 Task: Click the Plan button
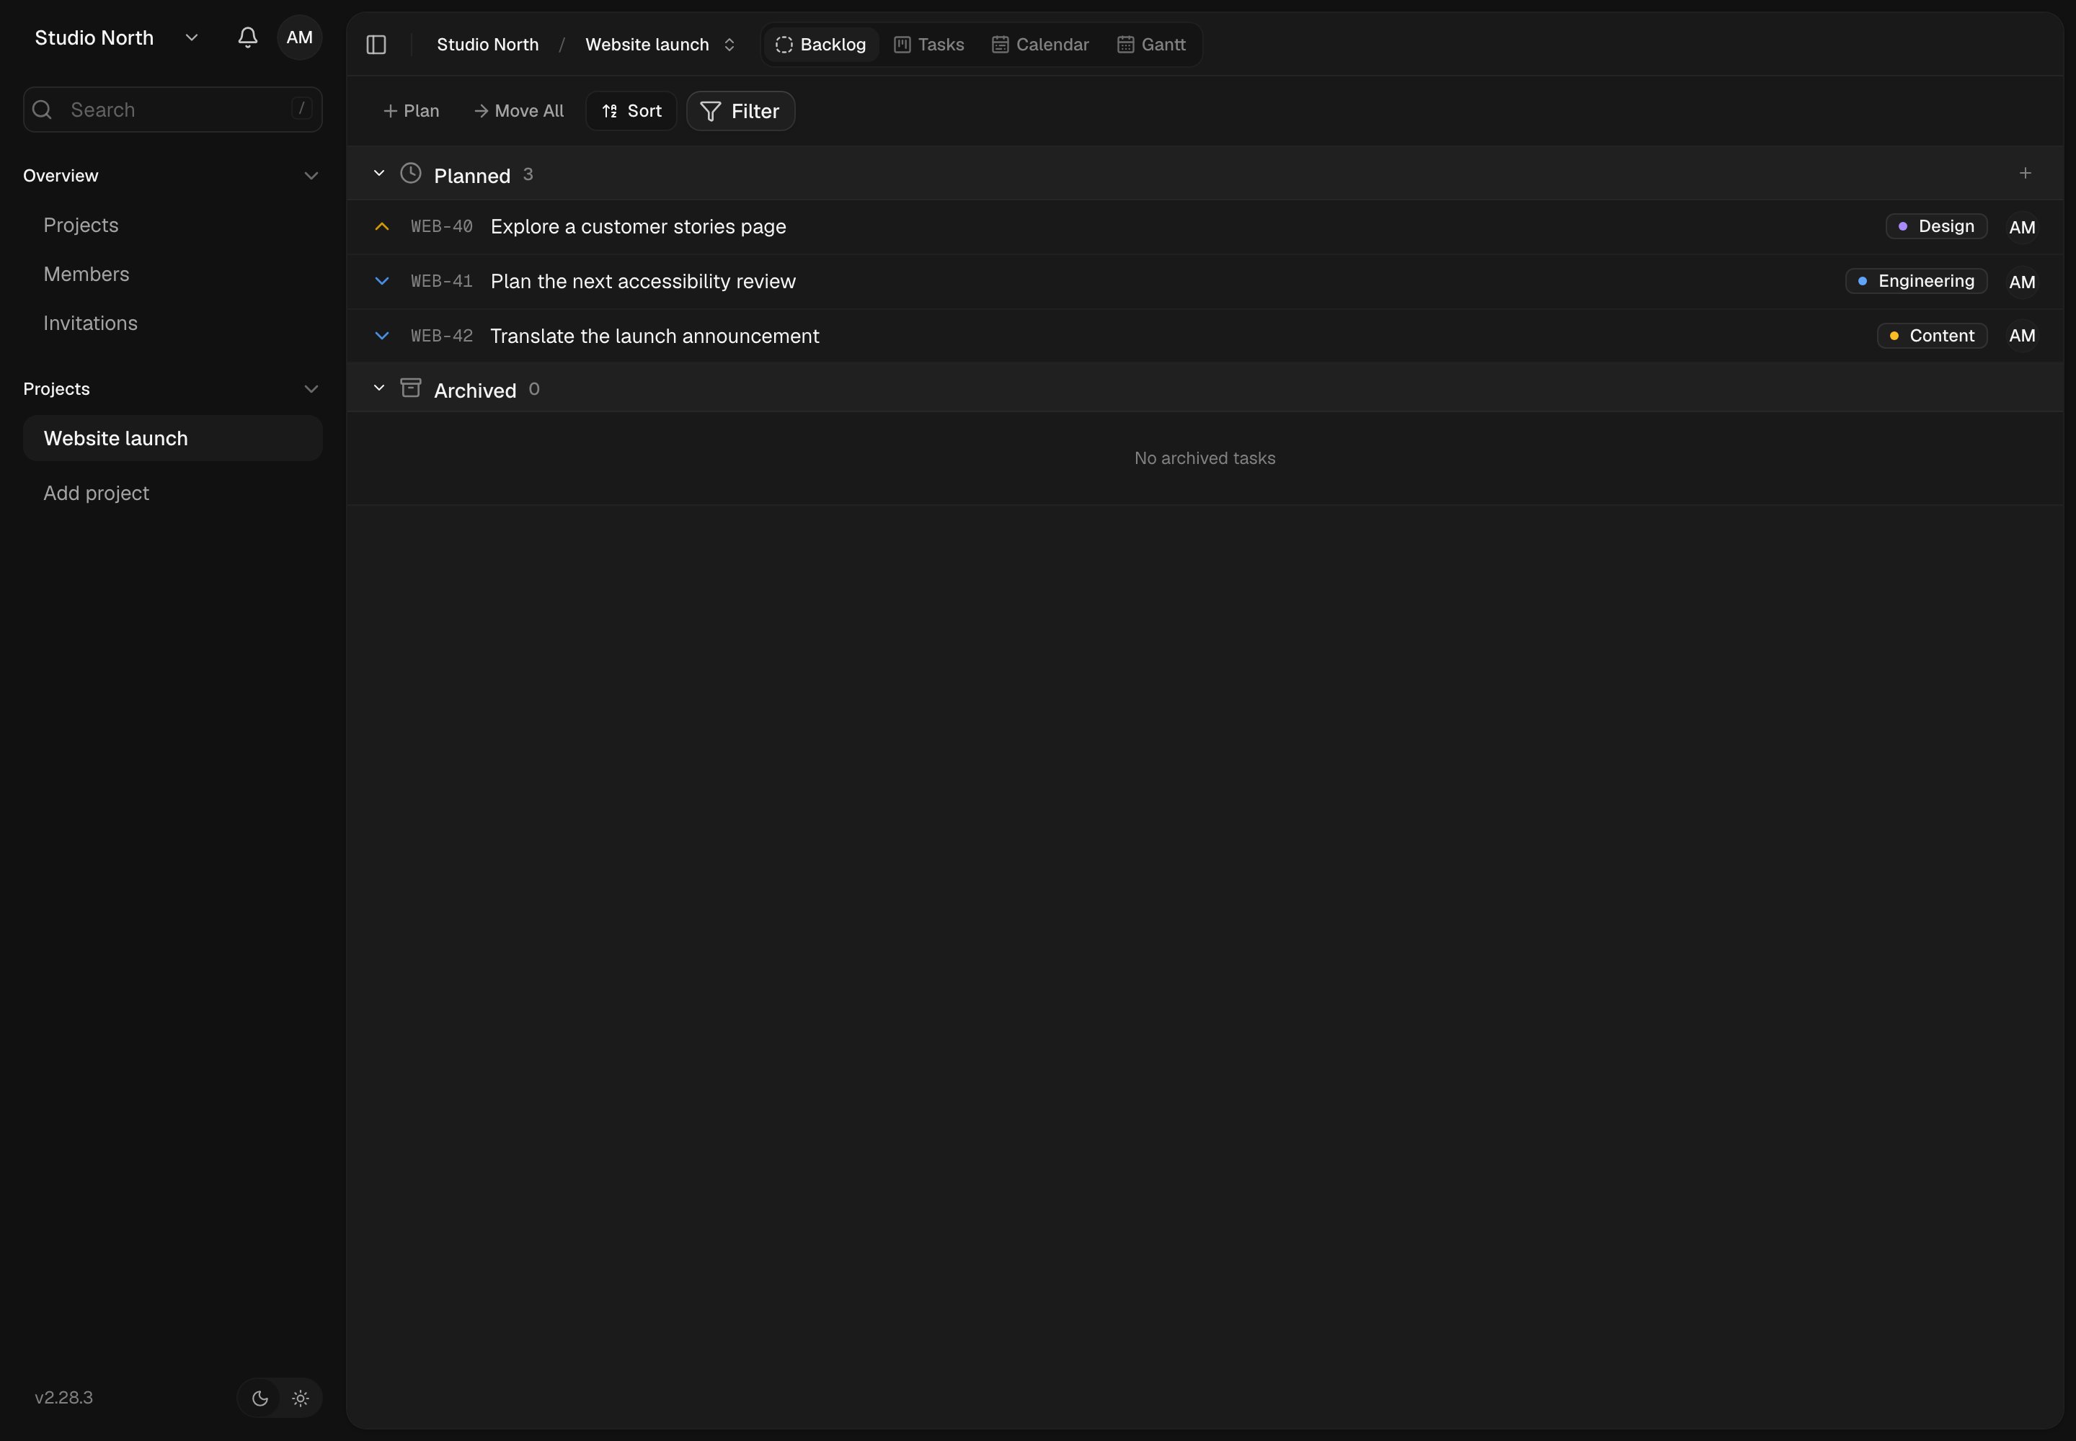point(411,111)
